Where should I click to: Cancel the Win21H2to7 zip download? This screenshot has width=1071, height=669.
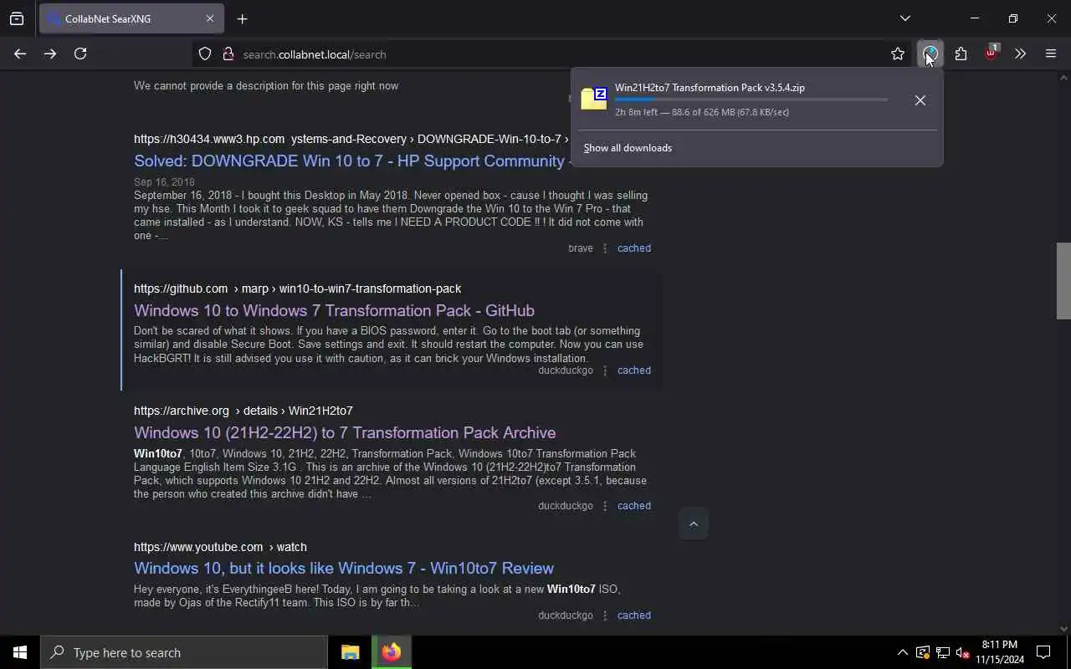tap(920, 100)
